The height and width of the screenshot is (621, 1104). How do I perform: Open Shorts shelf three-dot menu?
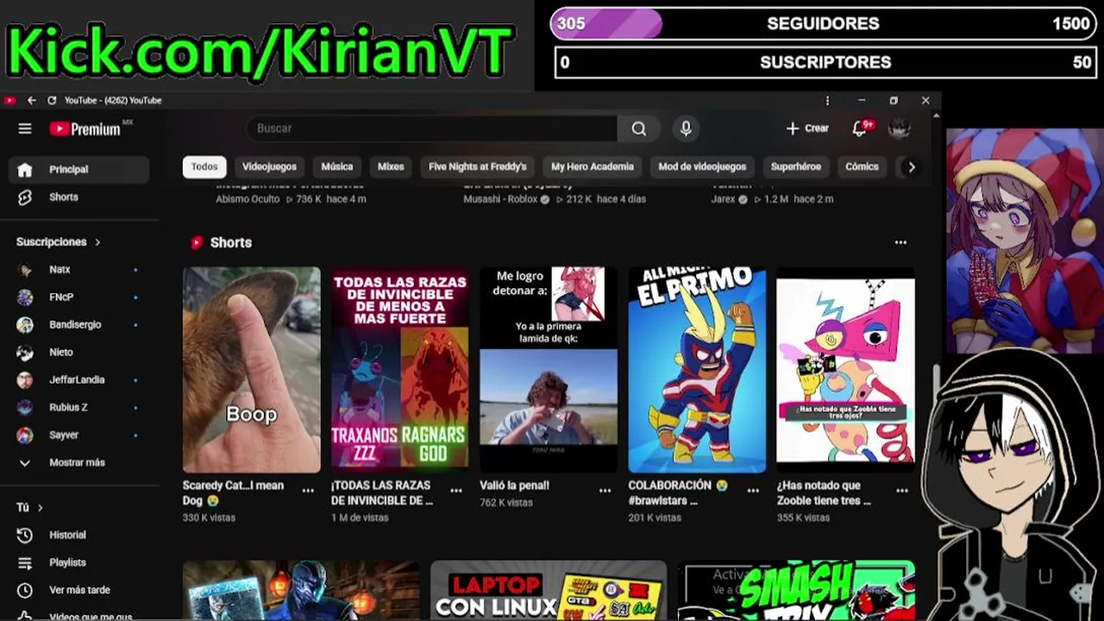[x=900, y=242]
